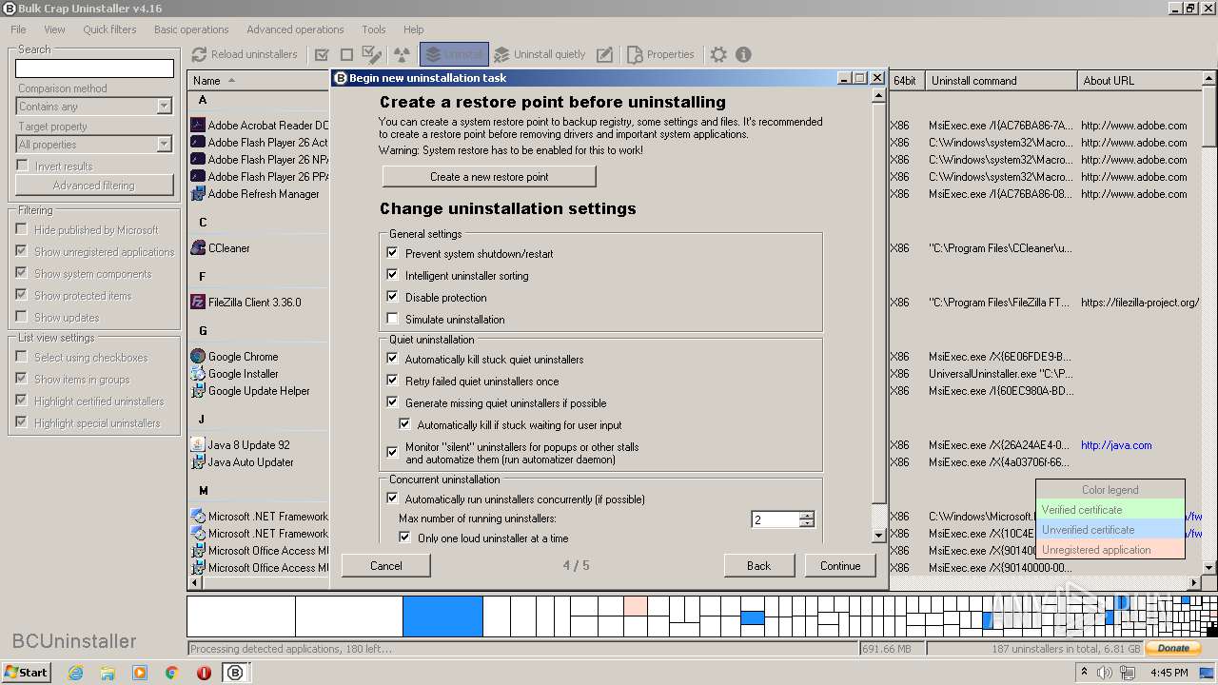Open the View menu
Viewport: 1218px width, 685px height.
pyautogui.click(x=54, y=29)
